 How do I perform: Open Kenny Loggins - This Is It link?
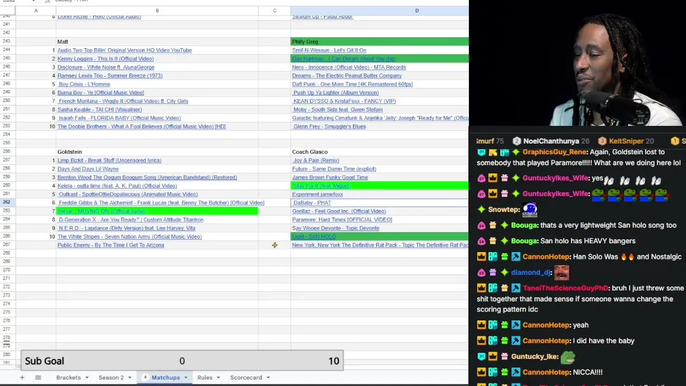pos(106,59)
